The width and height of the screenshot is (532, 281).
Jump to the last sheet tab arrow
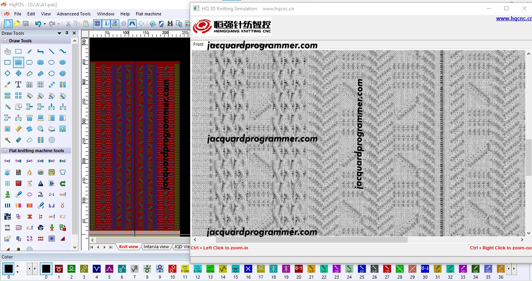coord(111,247)
